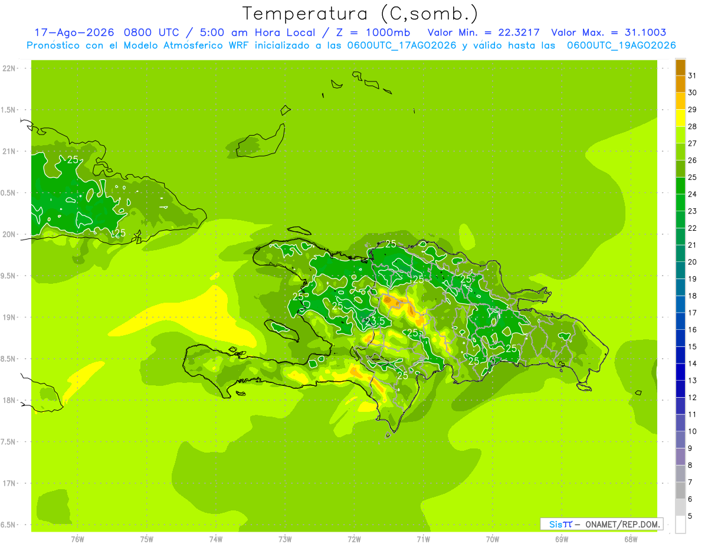Click the 76W longitude axis label
Image resolution: width=708 pixels, height=547 pixels.
point(77,539)
